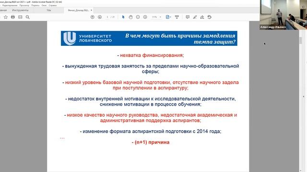The width and height of the screenshot is (307, 172).
Task: Open the Редактирование menu
Action: [x=10, y=5]
